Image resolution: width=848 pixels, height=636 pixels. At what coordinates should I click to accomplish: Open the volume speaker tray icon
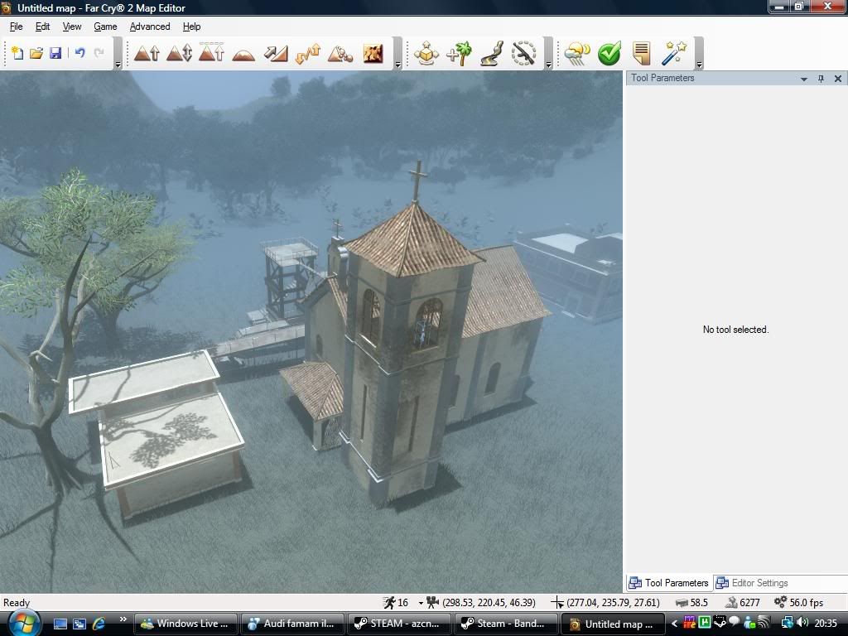(802, 623)
